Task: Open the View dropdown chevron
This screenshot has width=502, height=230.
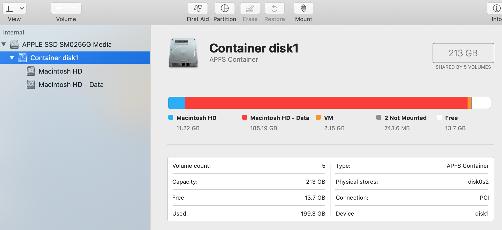Action: coord(22,8)
